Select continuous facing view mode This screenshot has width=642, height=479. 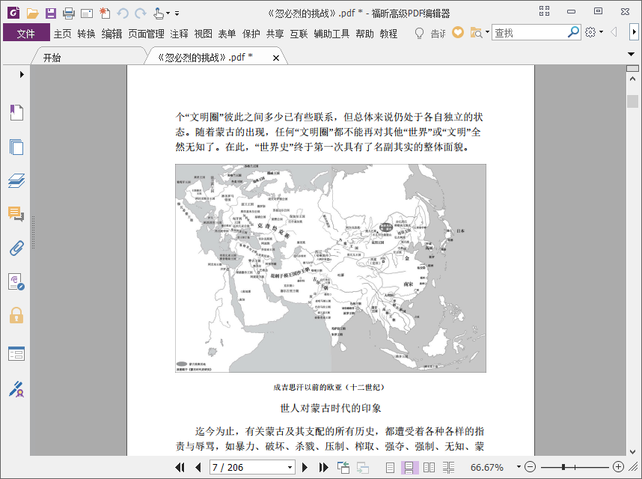click(448, 467)
